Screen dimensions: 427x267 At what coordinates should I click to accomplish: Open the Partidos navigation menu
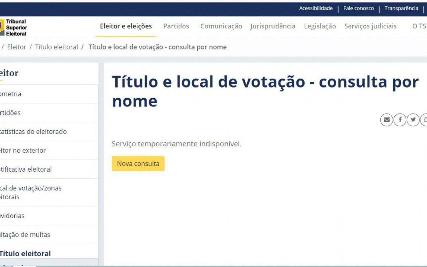click(176, 26)
